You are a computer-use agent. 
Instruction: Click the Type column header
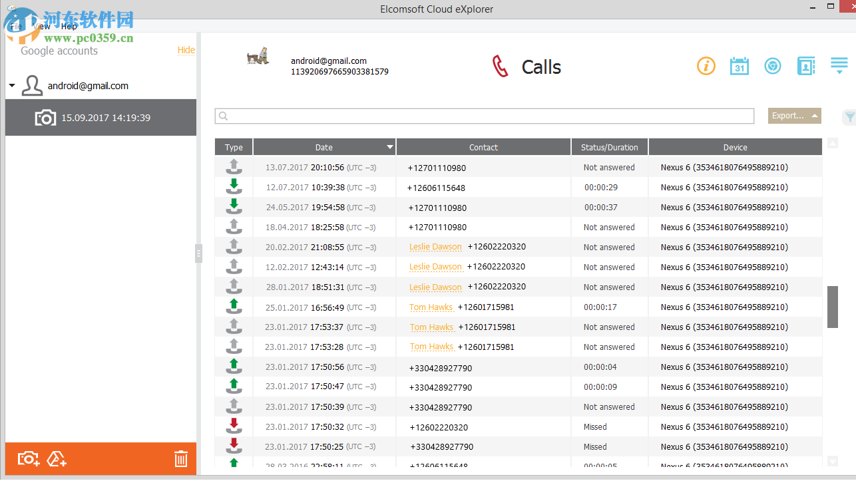pyautogui.click(x=234, y=147)
